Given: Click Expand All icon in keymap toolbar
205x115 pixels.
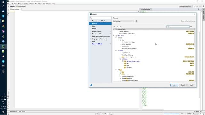Looking at the screenshot, I should [114, 27].
